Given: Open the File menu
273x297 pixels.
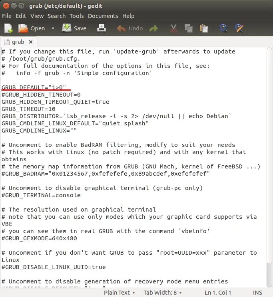Looking at the screenshot, I should [x=7, y=16].
